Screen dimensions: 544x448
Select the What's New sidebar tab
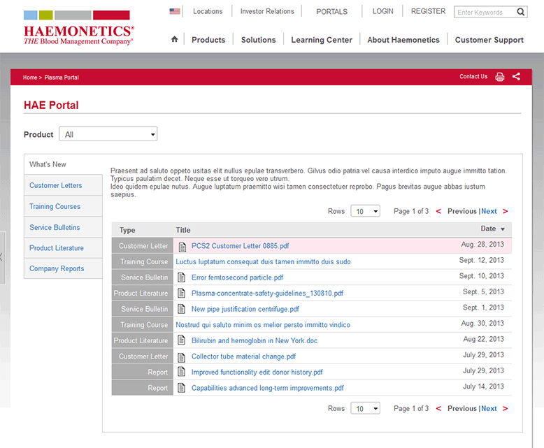63,164
